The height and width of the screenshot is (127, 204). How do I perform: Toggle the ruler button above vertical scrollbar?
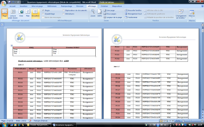[202, 25]
